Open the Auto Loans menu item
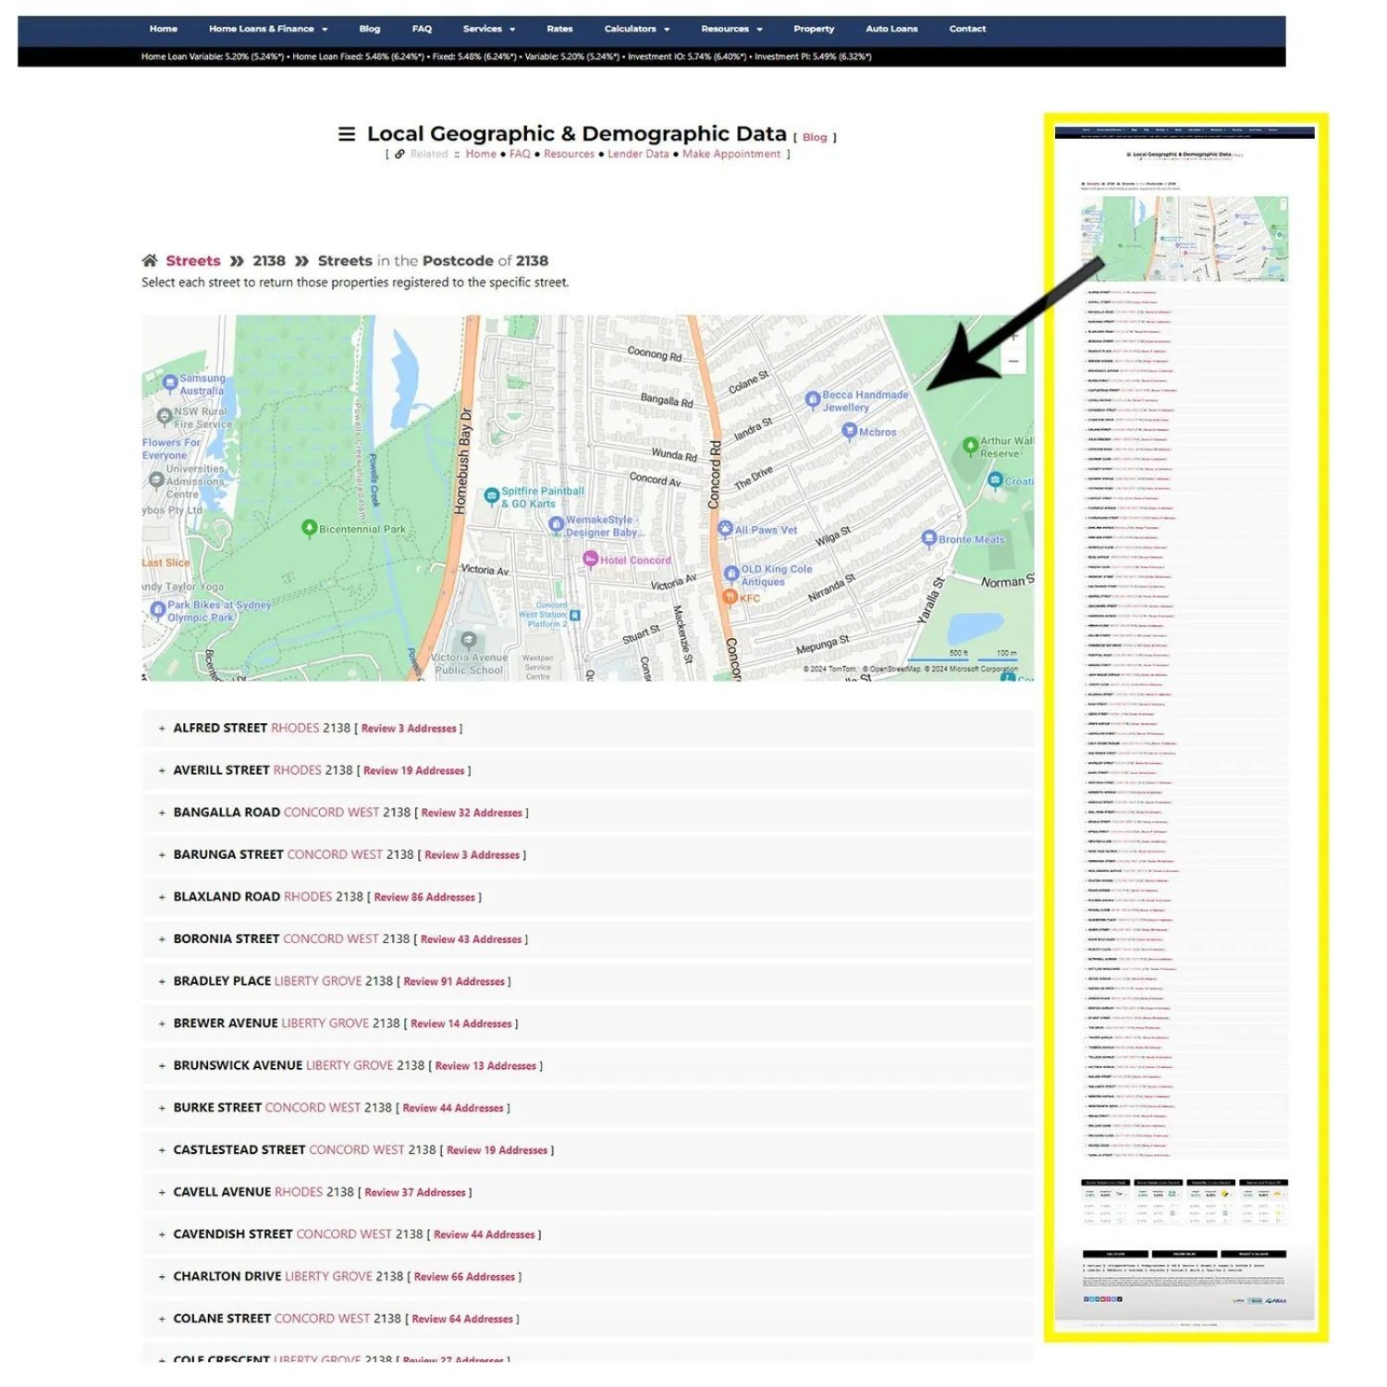 (891, 29)
